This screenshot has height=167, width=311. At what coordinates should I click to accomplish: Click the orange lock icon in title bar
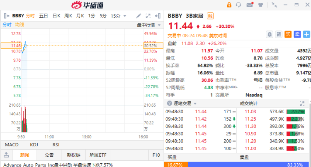tap(229, 5)
